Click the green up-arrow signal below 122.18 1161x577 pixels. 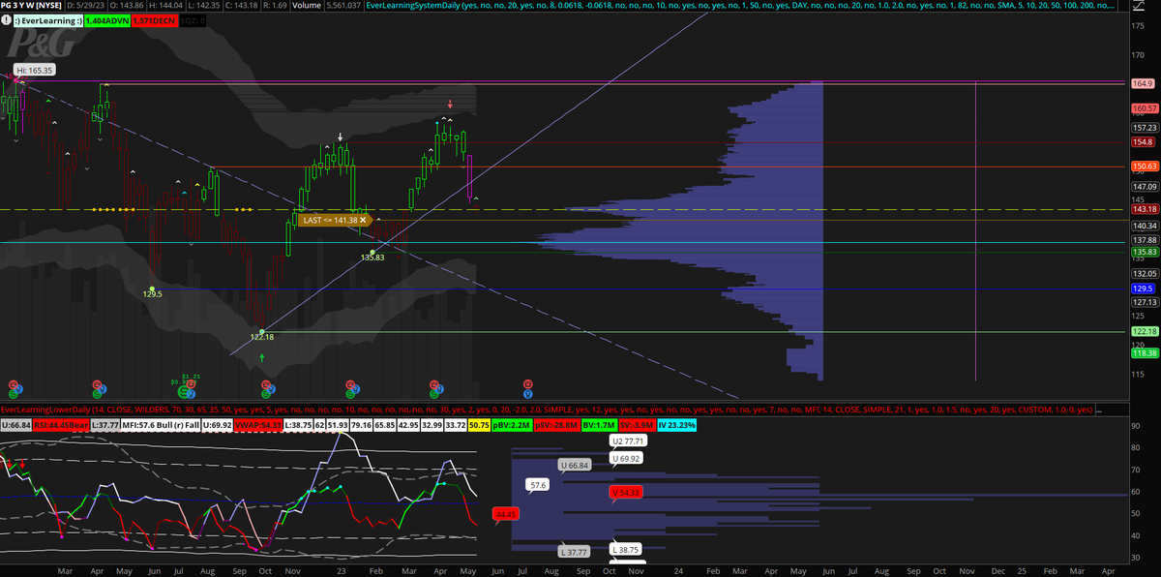(262, 357)
